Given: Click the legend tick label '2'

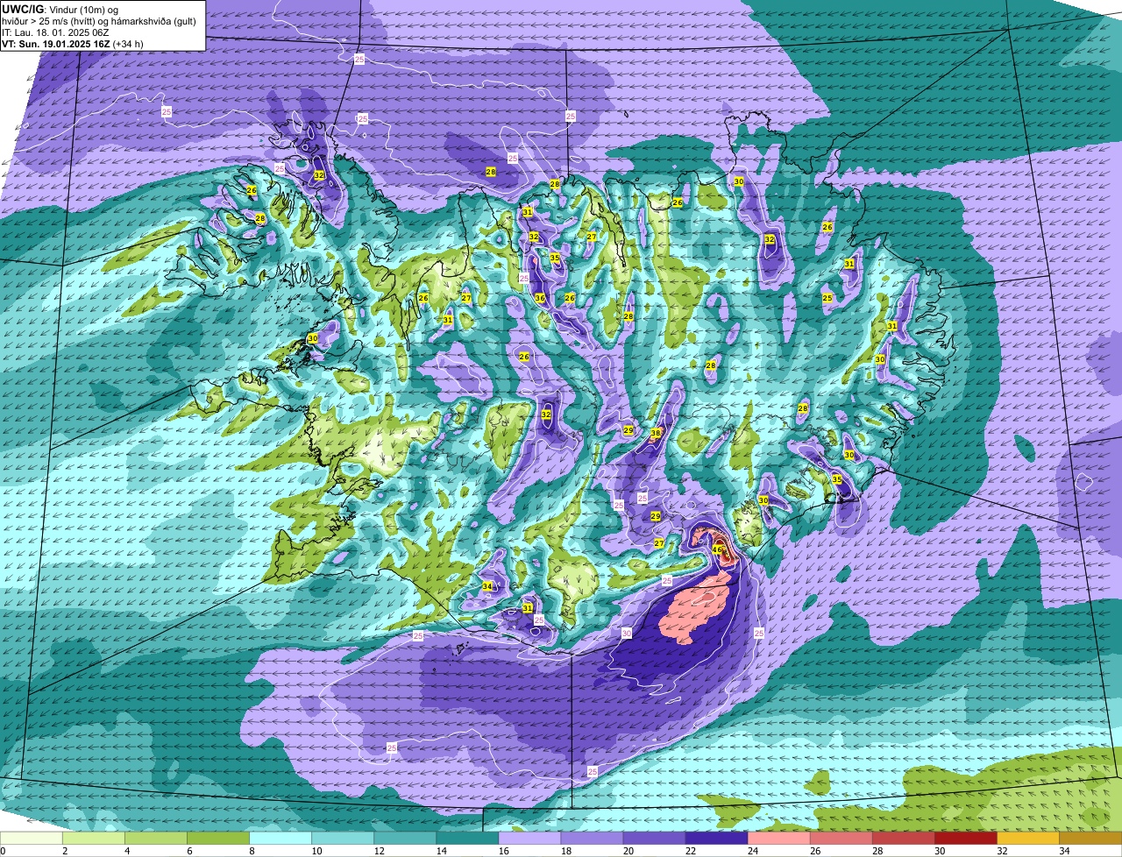Looking at the screenshot, I should (x=65, y=851).
